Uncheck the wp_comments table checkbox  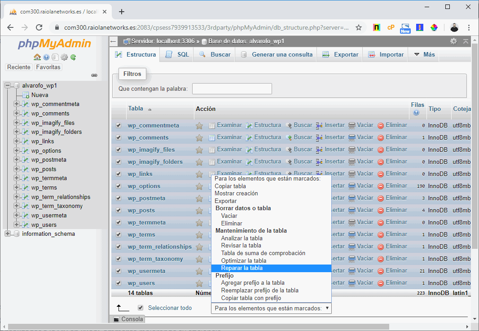pyautogui.click(x=118, y=137)
